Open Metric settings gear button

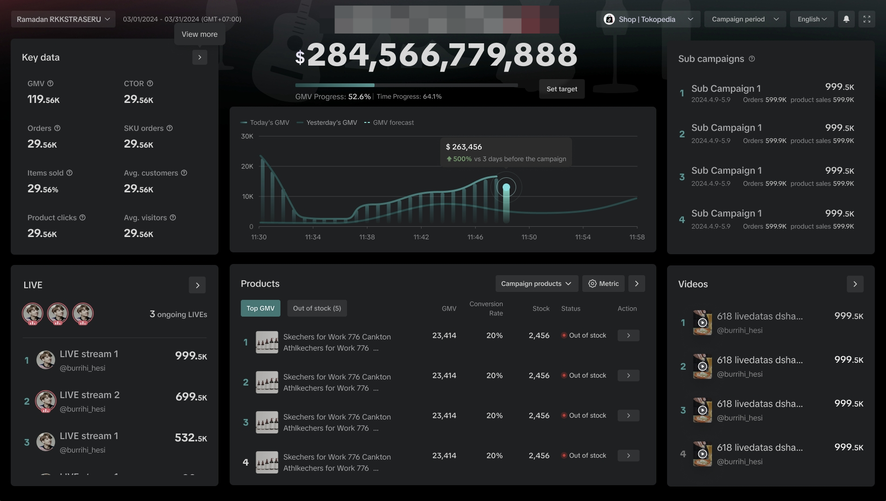click(x=603, y=284)
